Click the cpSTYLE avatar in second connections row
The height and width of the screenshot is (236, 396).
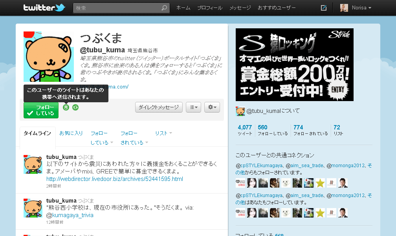click(x=240, y=213)
